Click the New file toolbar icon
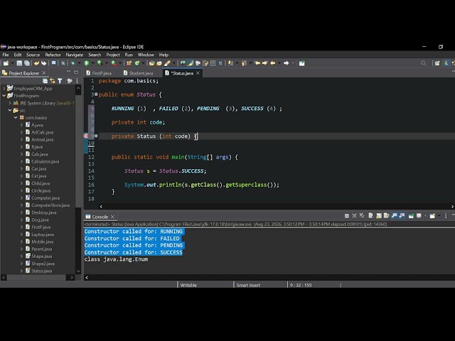 (6, 63)
